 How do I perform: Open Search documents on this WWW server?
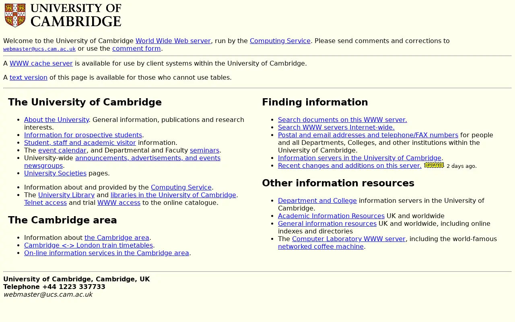tap(342, 120)
